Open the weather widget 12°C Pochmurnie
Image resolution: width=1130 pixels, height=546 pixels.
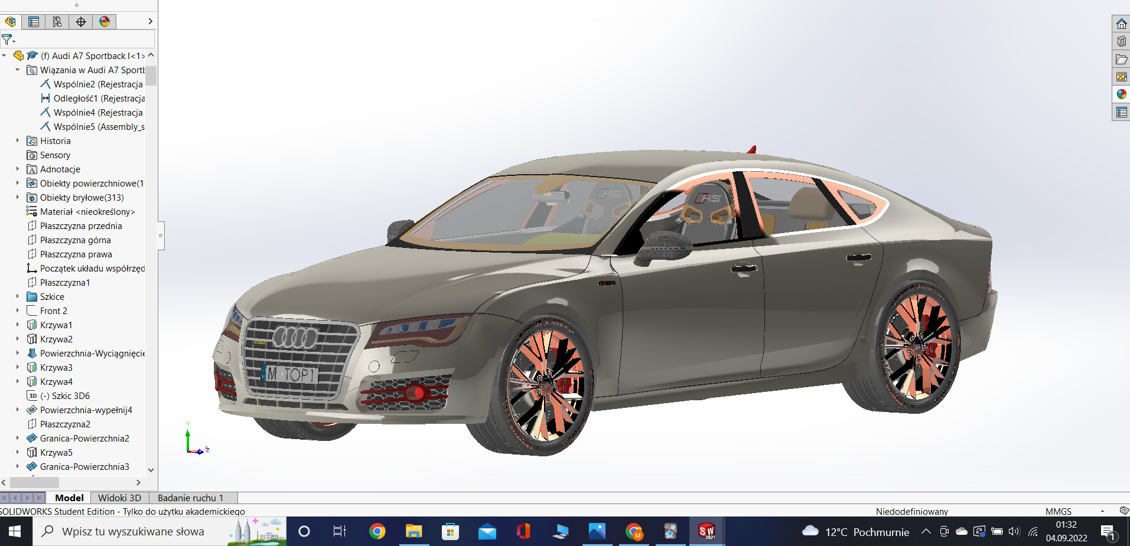[855, 532]
